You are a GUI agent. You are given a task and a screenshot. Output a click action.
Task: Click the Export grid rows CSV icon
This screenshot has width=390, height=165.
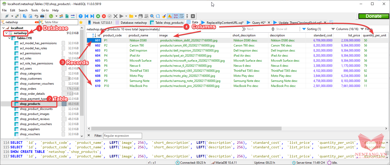click(x=67, y=16)
